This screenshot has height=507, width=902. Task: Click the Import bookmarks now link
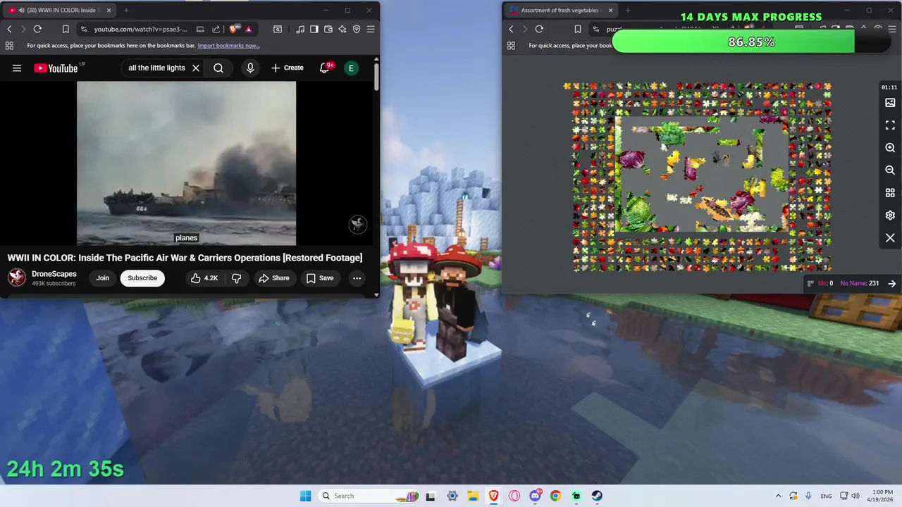click(x=228, y=46)
